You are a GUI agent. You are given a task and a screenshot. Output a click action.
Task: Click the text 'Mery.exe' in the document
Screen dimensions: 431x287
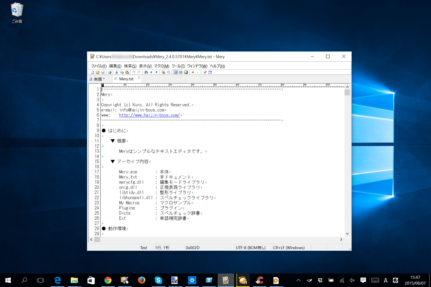point(128,172)
